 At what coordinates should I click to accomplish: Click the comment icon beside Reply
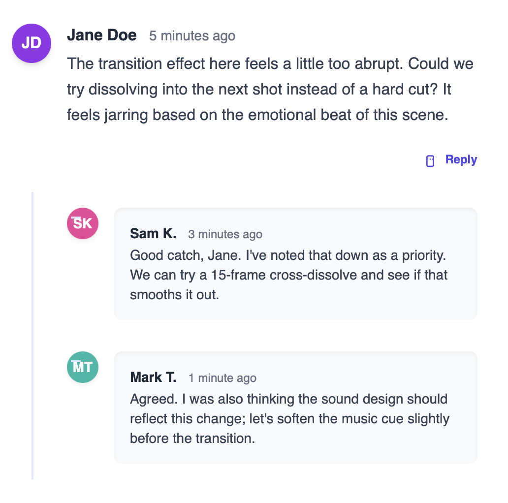(x=430, y=161)
